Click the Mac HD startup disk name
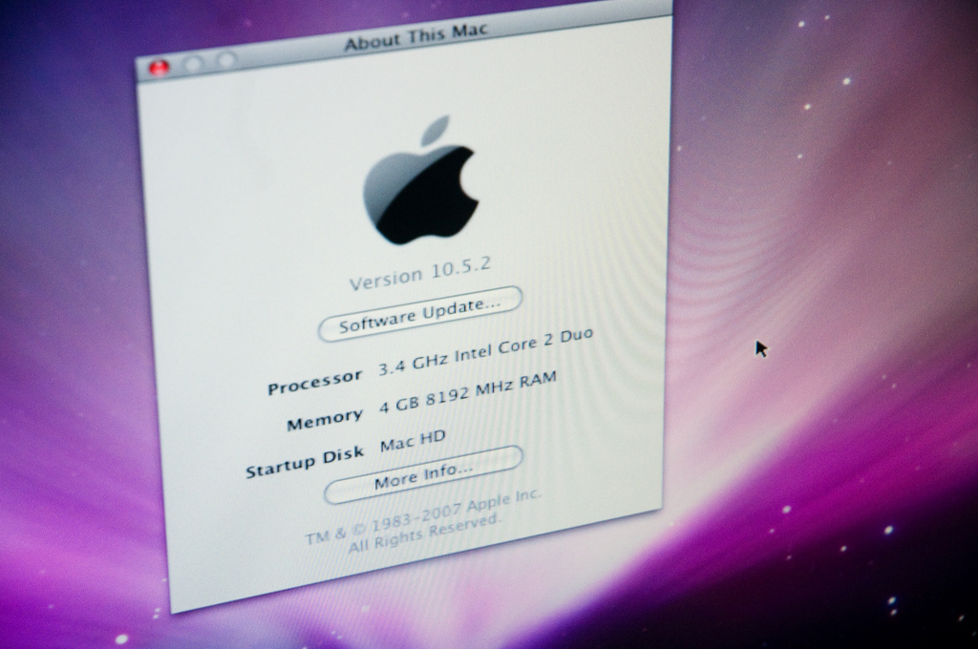Image resolution: width=978 pixels, height=649 pixels. [x=413, y=441]
